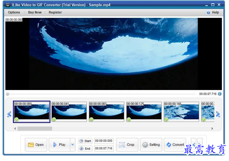Click the blue Help question-mark icon
This screenshot has height=161, width=229.
(208, 13)
